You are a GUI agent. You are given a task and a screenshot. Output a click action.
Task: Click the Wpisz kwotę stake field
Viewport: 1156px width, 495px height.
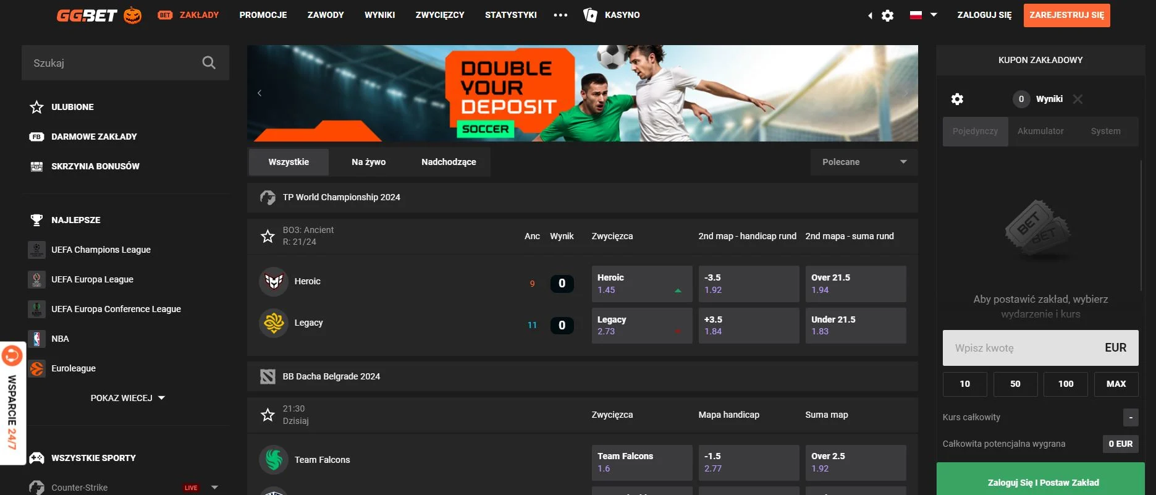point(1040,348)
